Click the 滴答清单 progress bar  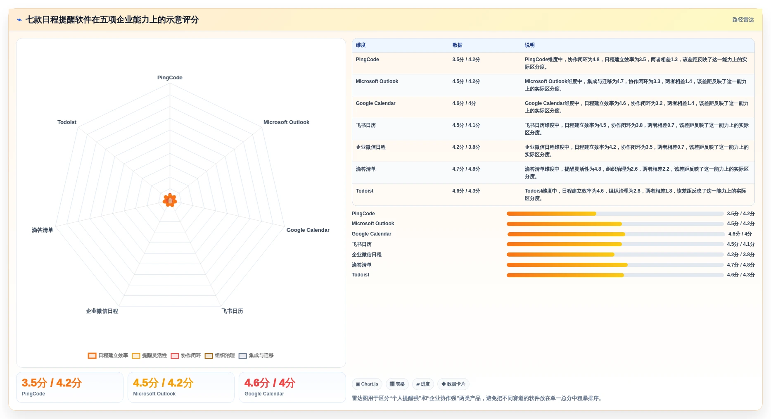click(615, 265)
